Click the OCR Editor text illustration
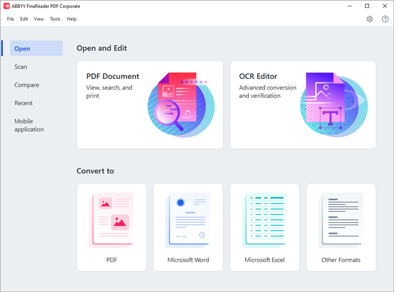This screenshot has width=394, height=292. [334, 105]
